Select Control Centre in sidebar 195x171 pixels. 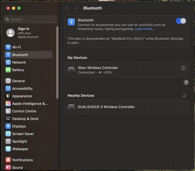coord(24,111)
